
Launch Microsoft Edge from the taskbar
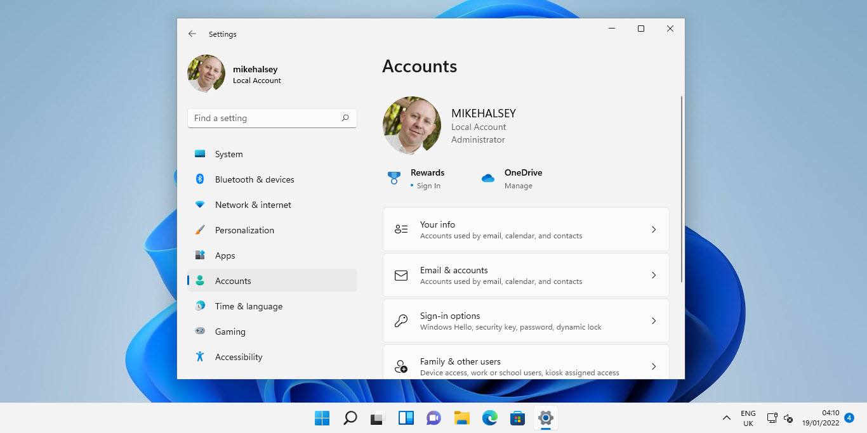[489, 418]
